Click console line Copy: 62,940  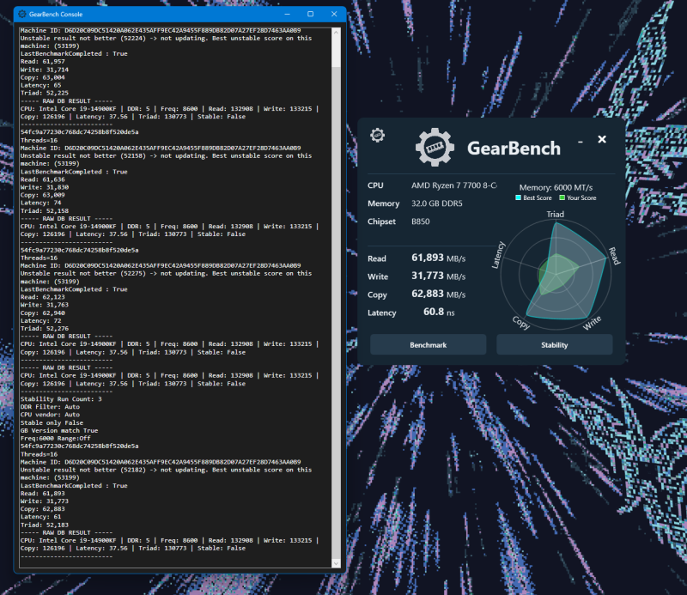[42, 313]
